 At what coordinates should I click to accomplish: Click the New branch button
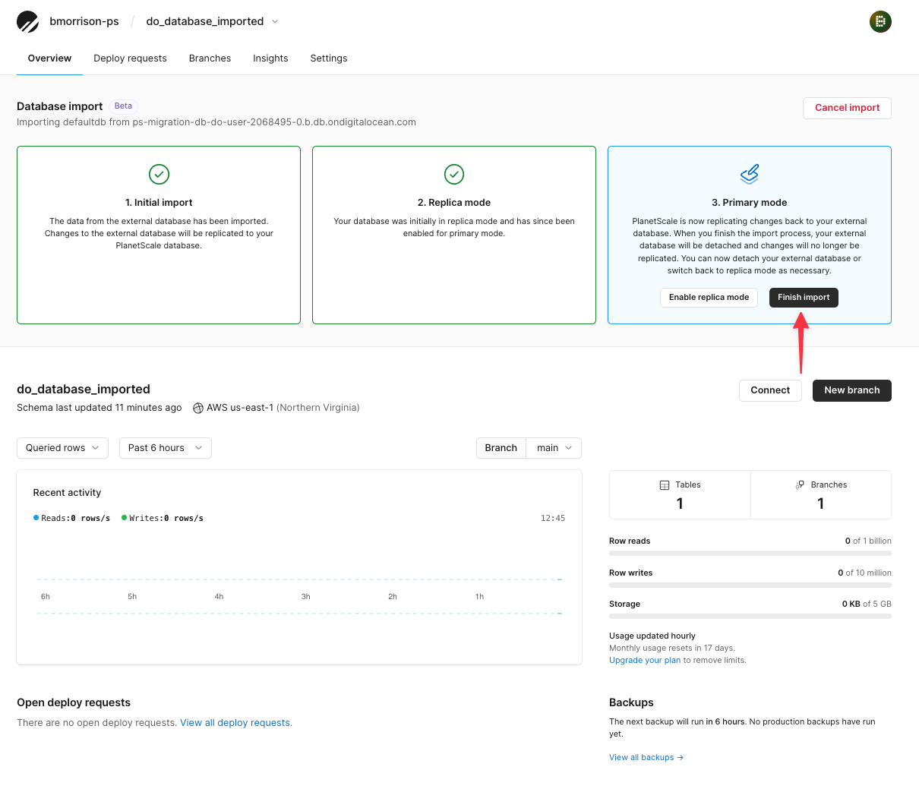click(852, 390)
